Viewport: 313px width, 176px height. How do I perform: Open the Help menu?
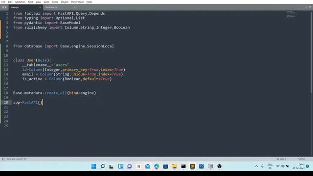pyautogui.click(x=89, y=2)
